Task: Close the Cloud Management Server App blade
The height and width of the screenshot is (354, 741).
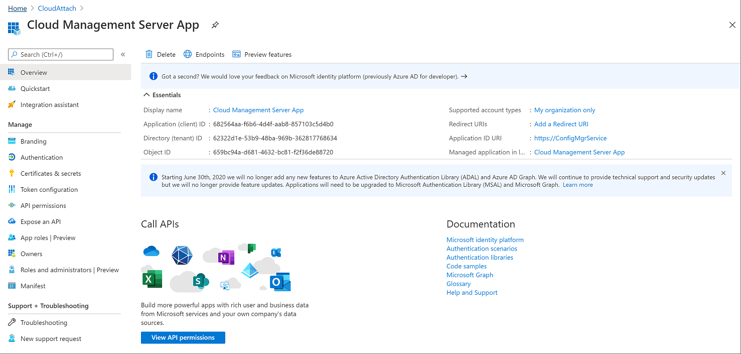Action: [732, 25]
